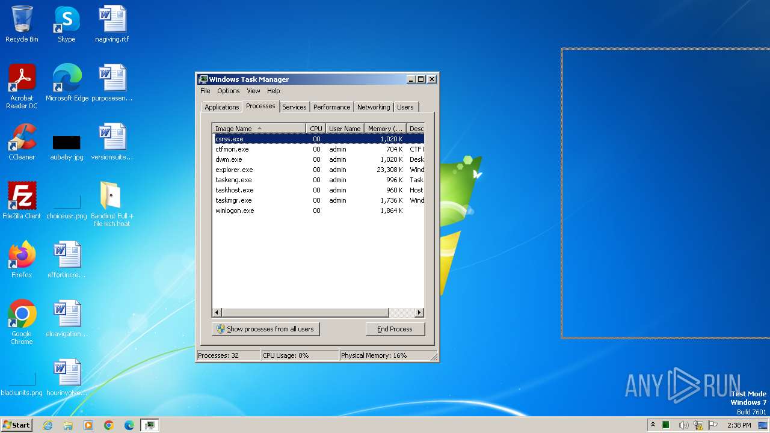The image size is (770, 433).
Task: Select the explorer.exe process row
Action: pyautogui.click(x=318, y=170)
